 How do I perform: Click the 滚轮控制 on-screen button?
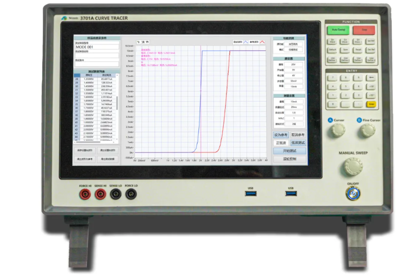[x=289, y=159]
